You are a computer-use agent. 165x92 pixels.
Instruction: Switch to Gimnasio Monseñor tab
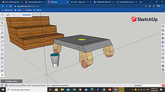(x=35, y=2)
